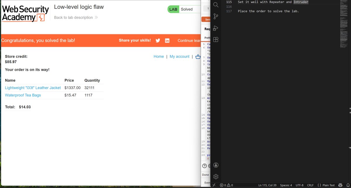Click the orange Send button in Burp
This screenshot has width=351, height=188.
208,19
